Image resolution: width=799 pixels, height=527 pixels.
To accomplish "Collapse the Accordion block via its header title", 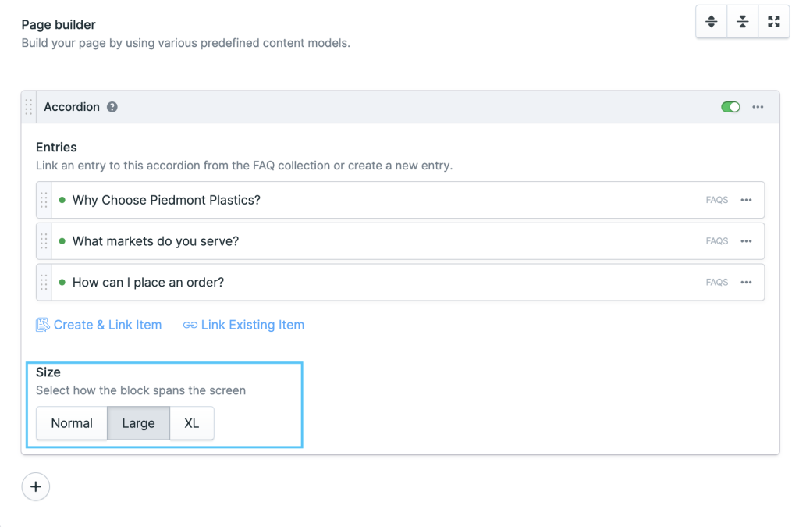I will point(72,107).
